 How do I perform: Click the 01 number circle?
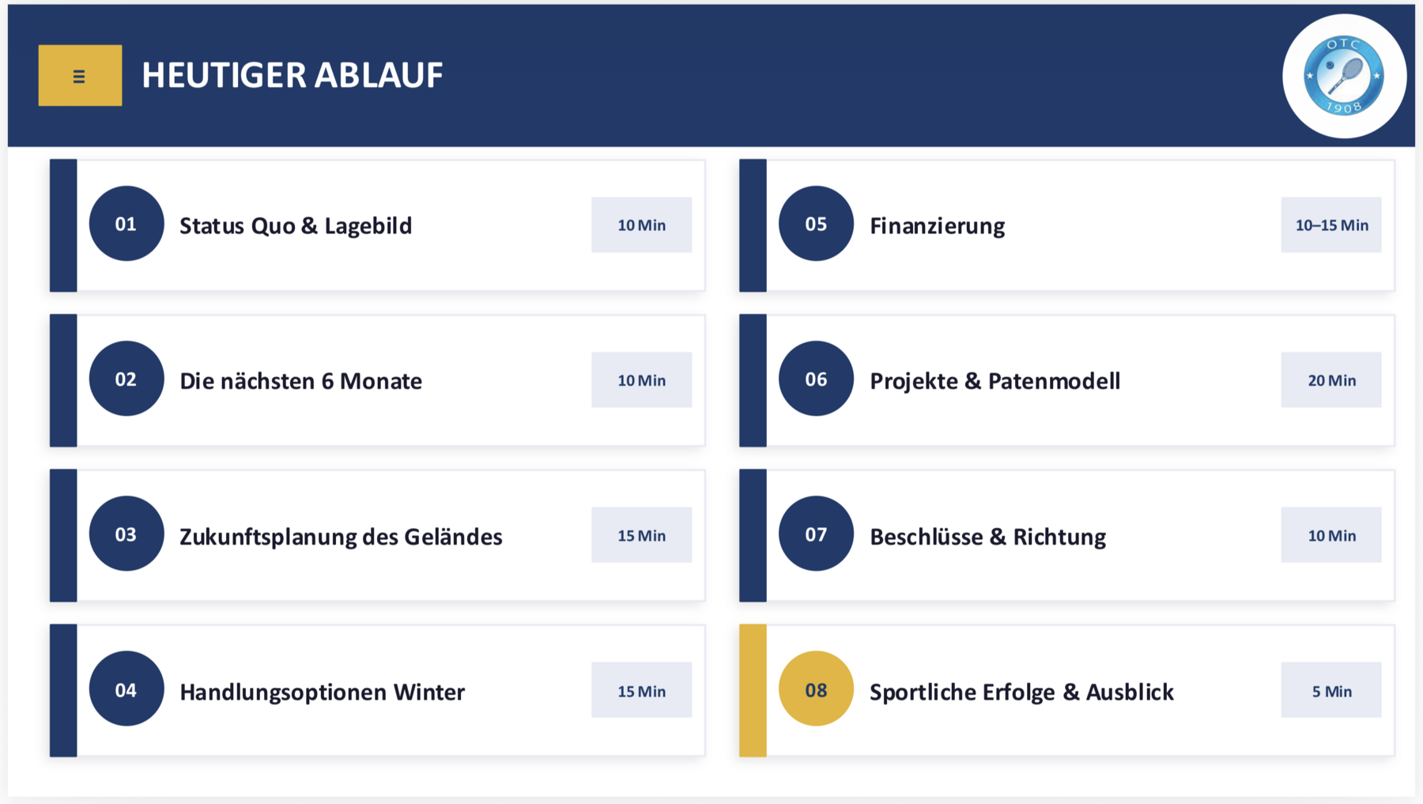(126, 224)
